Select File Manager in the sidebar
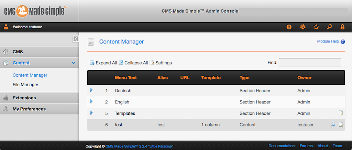 [25, 85]
